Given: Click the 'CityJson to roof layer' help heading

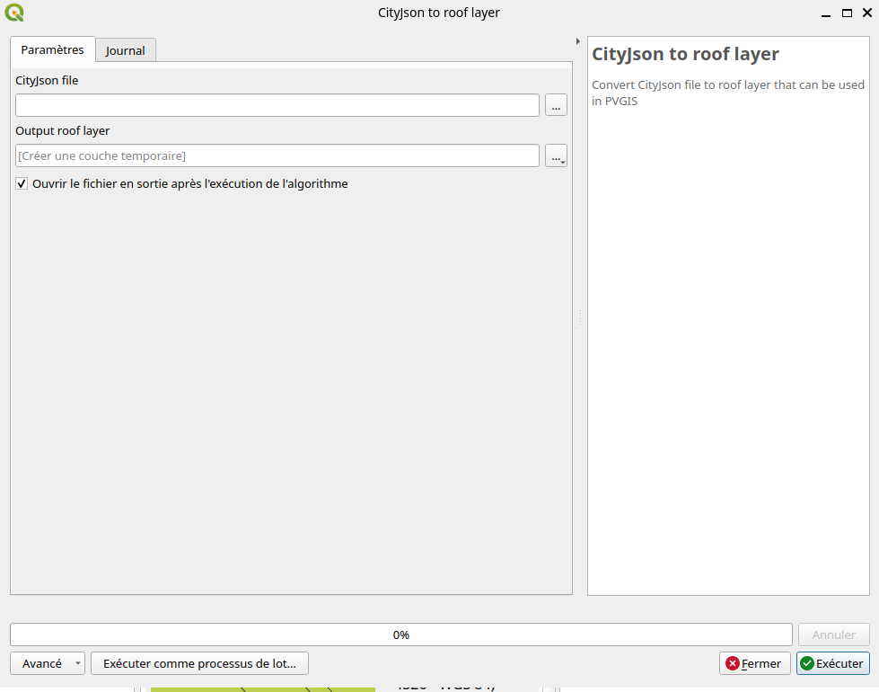Looking at the screenshot, I should [x=685, y=54].
